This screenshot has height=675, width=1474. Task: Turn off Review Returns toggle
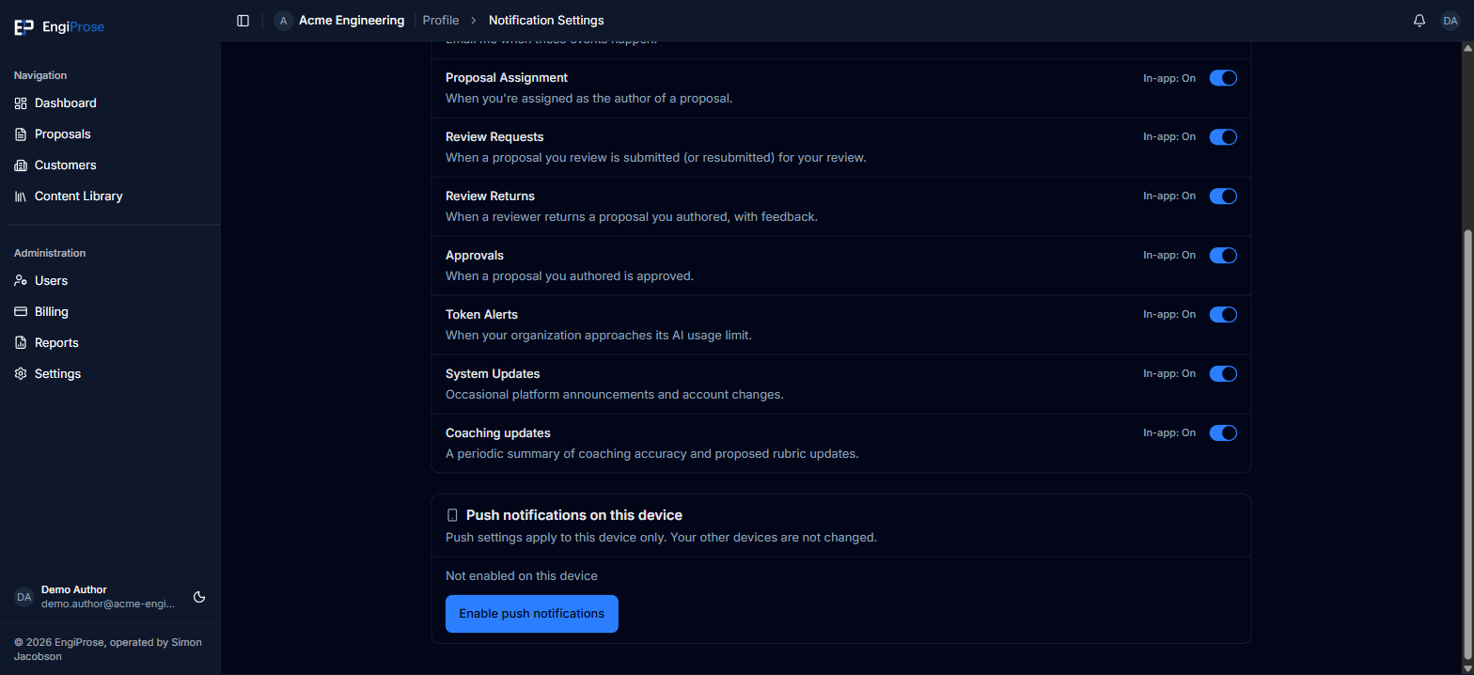pyautogui.click(x=1223, y=196)
